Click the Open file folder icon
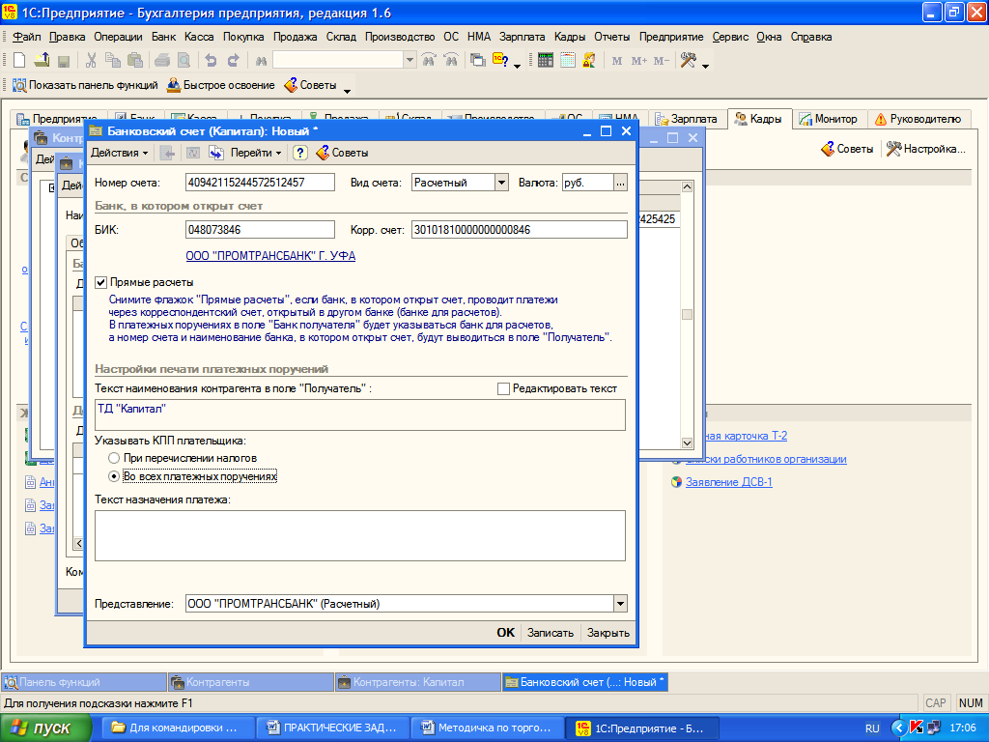This screenshot has width=989, height=742. (42, 61)
